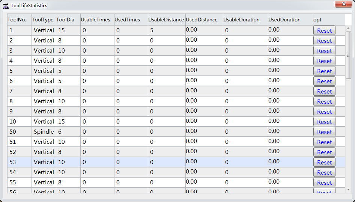
Task: Reset statistics for tool 3
Action: (x=324, y=51)
